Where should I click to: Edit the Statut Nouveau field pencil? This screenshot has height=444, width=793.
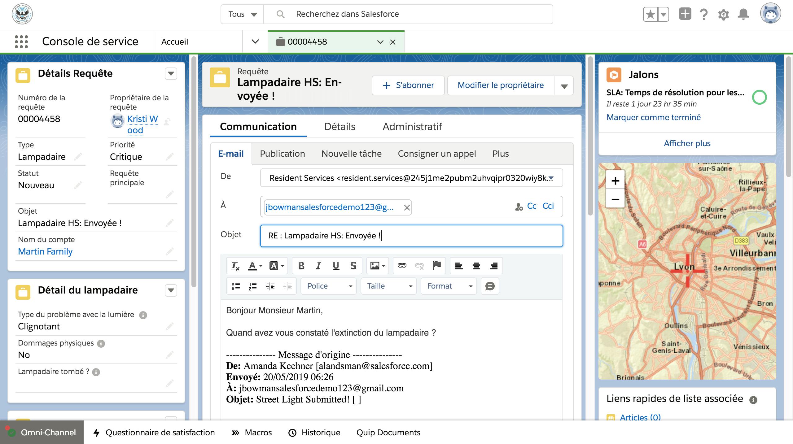(78, 185)
